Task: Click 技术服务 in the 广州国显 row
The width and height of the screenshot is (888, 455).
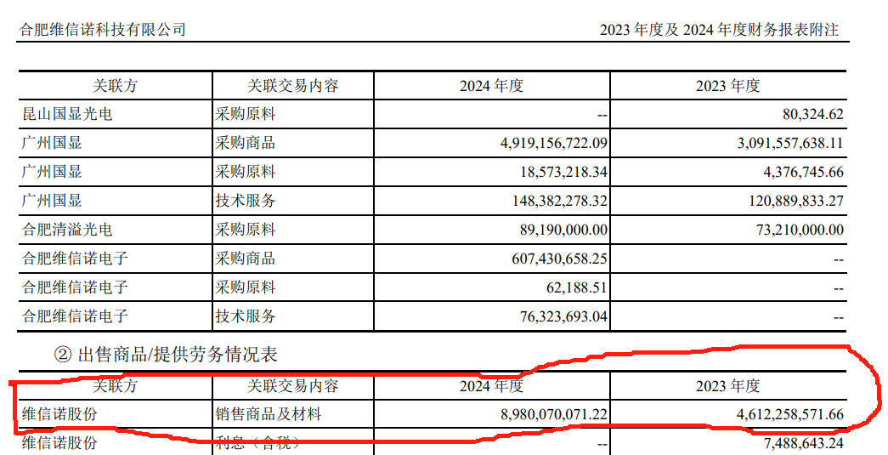Action: [245, 201]
